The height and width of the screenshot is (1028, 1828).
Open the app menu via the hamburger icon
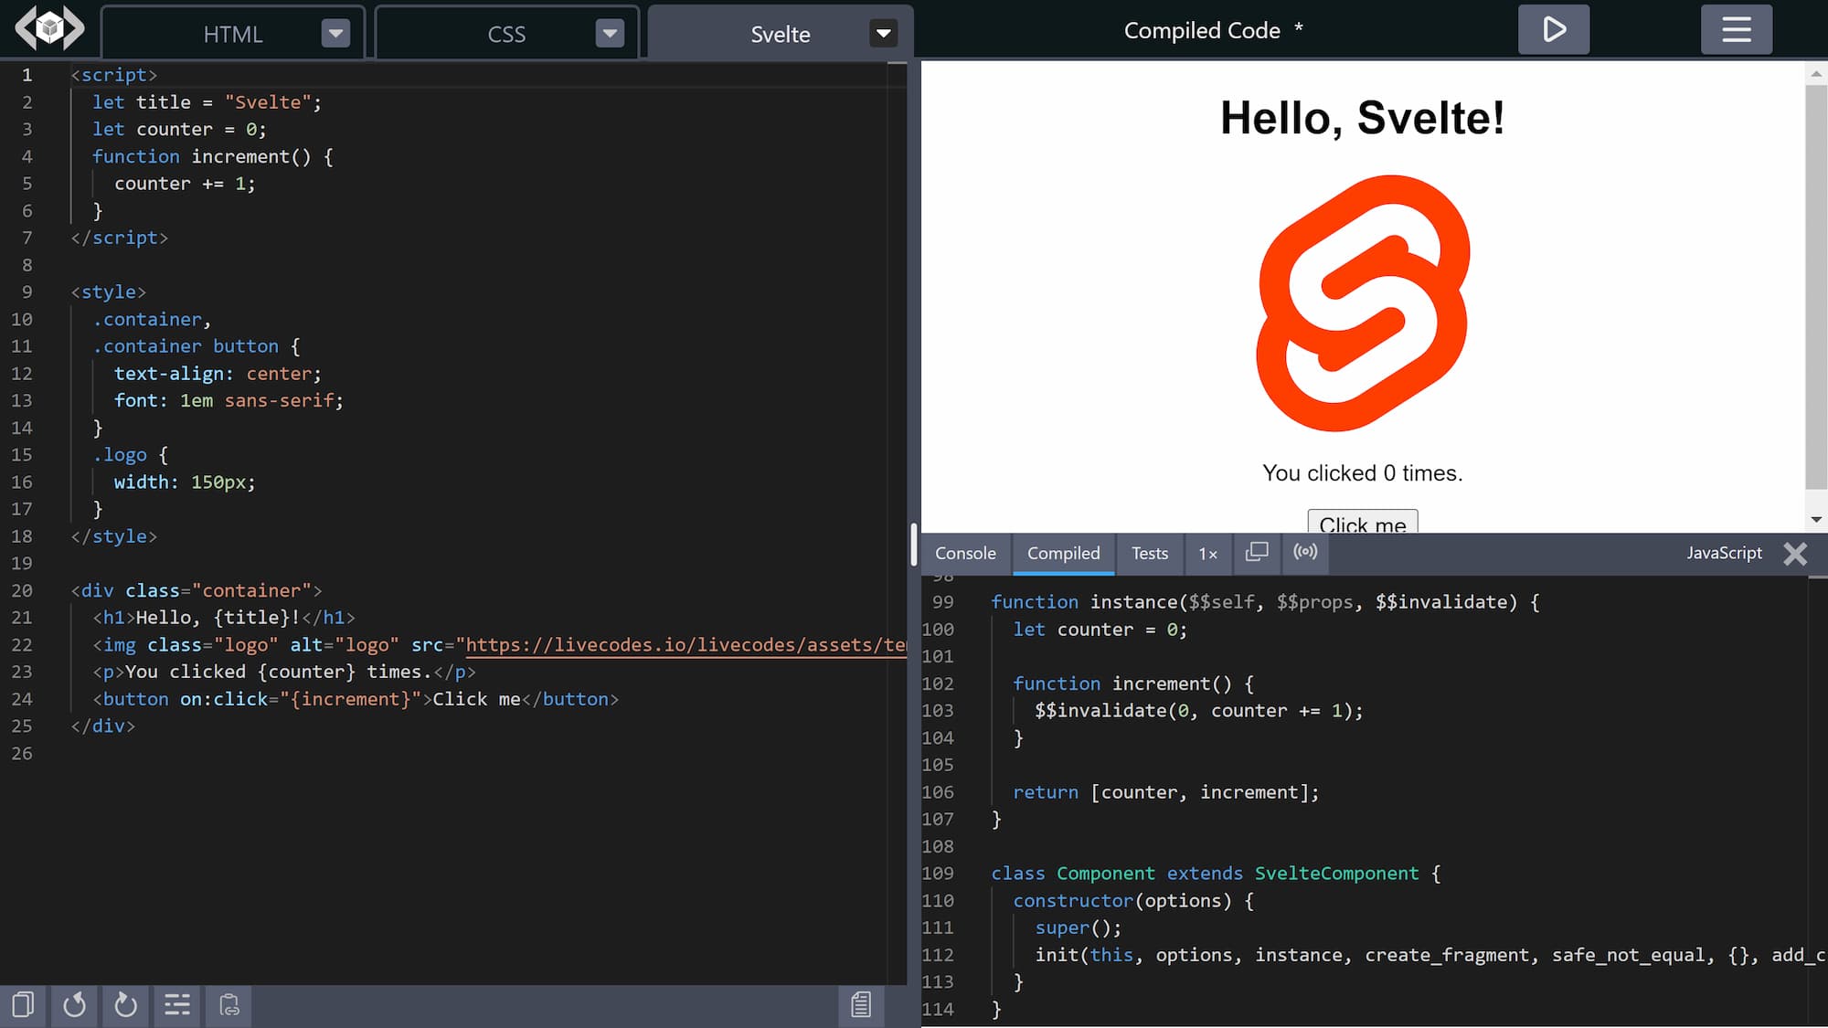1736,28
